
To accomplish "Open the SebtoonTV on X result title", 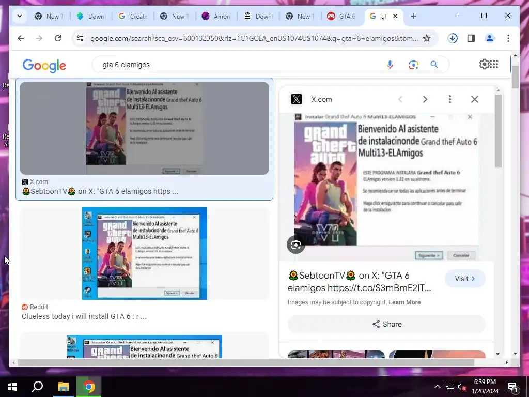I will pos(100,191).
